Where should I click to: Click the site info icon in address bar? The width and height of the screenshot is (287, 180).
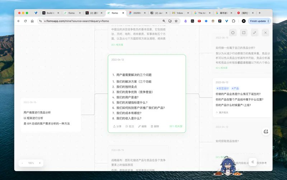pyautogui.click(x=40, y=21)
